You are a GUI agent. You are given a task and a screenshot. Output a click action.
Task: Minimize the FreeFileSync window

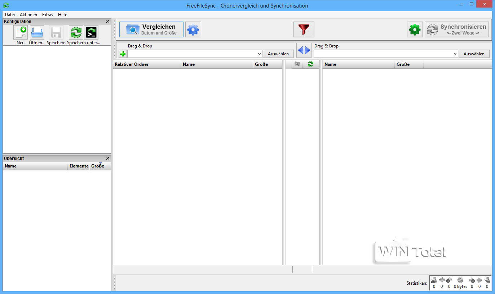pos(462,4)
